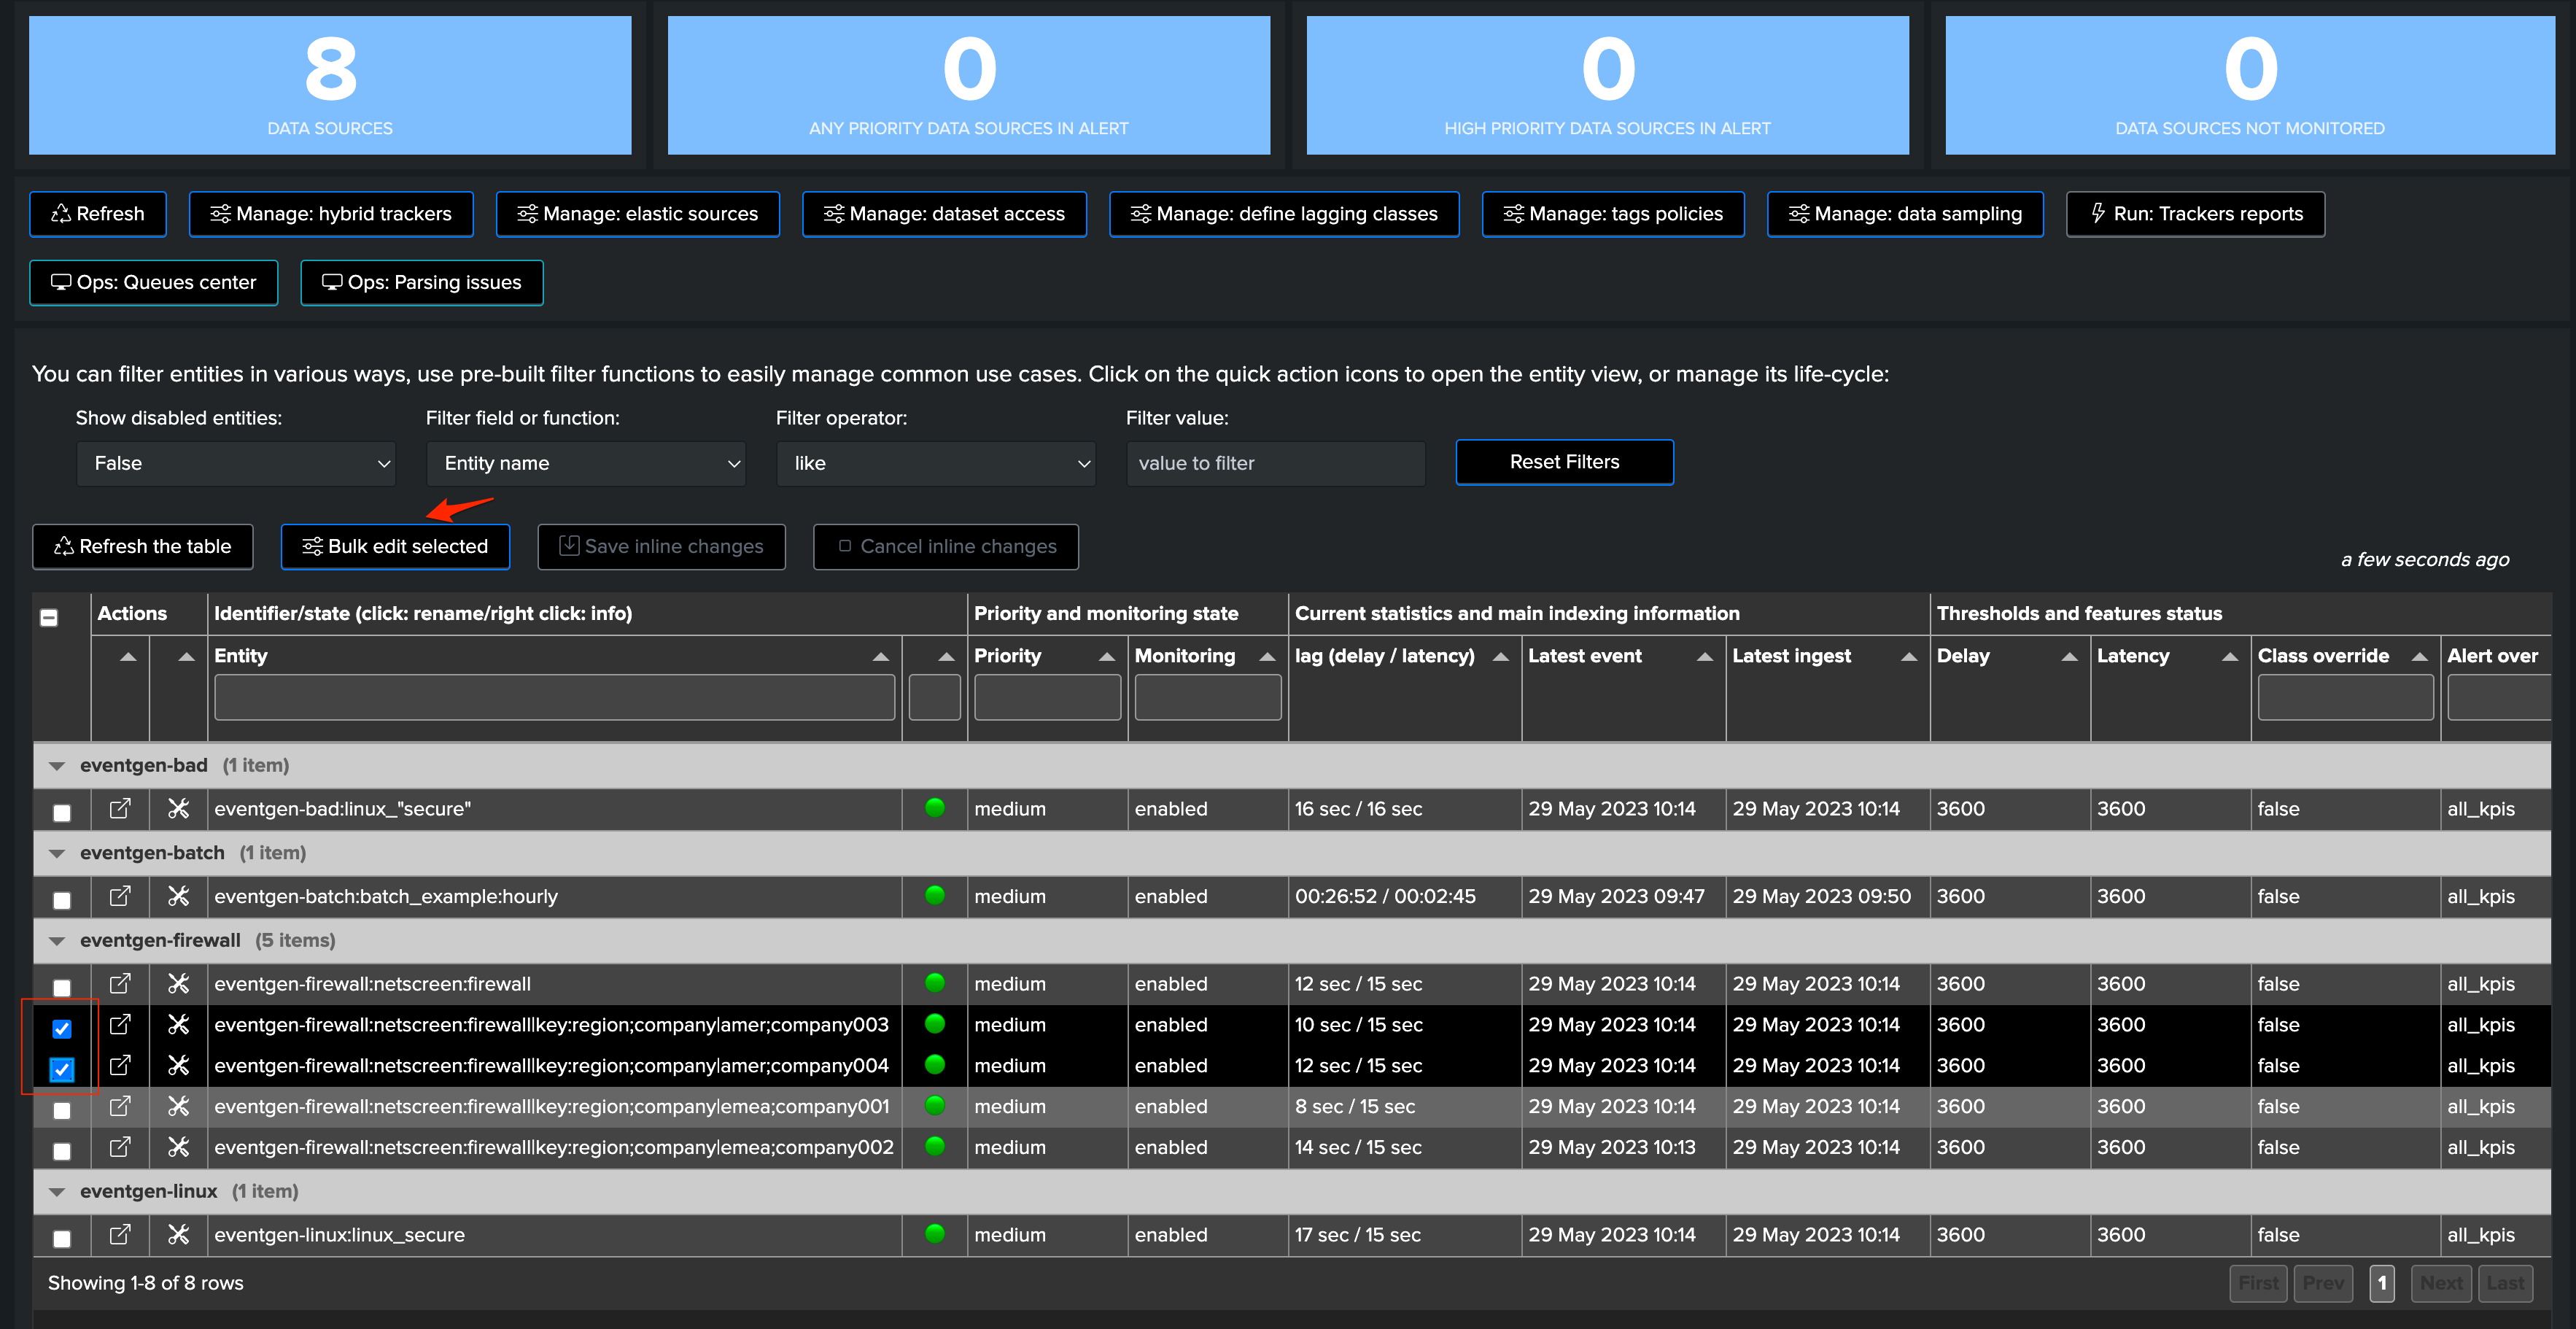Screen dimensions: 2576x1329
Task: Sort by the Latency column arrow
Action: pyautogui.click(x=2229, y=657)
